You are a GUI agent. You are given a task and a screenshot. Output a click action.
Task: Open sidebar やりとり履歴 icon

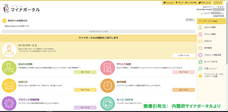click(200, 34)
